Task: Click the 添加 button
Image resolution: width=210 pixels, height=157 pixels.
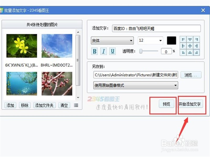Action: (10, 105)
